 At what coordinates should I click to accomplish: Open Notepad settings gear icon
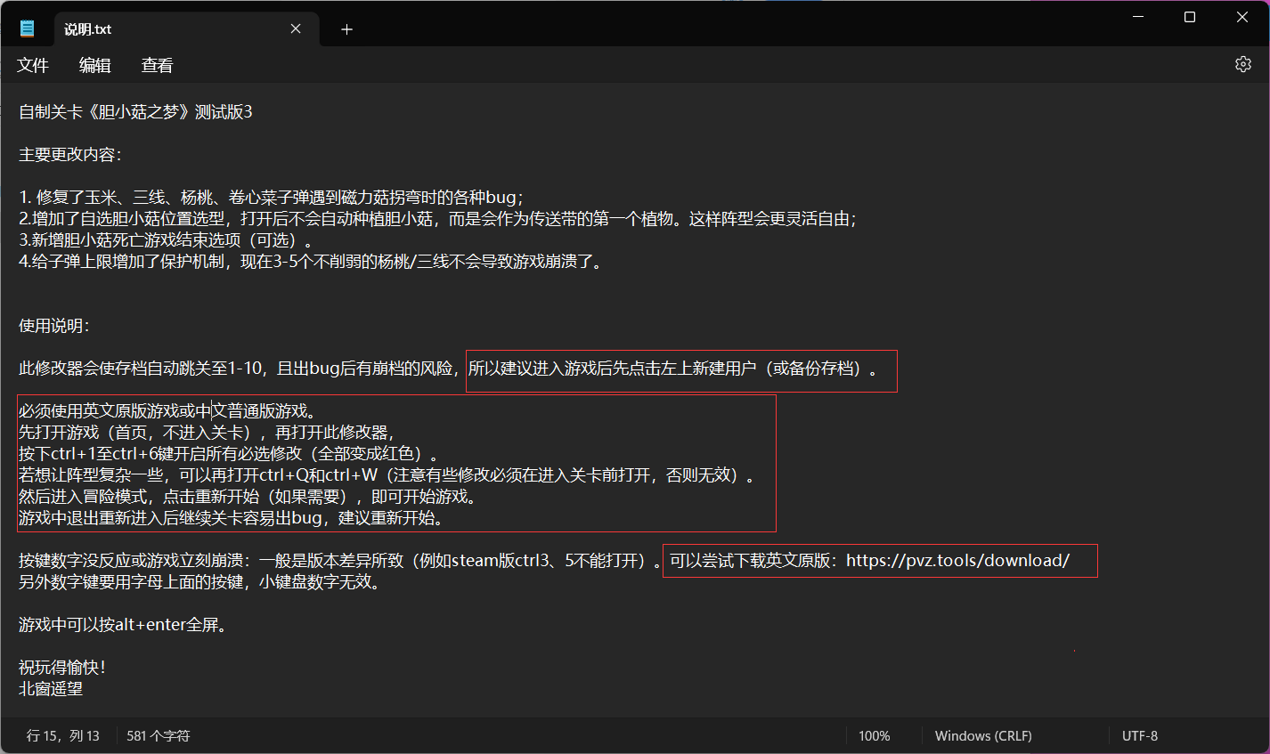click(1243, 64)
